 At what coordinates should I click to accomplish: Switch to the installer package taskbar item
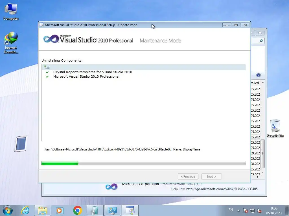tap(95, 210)
